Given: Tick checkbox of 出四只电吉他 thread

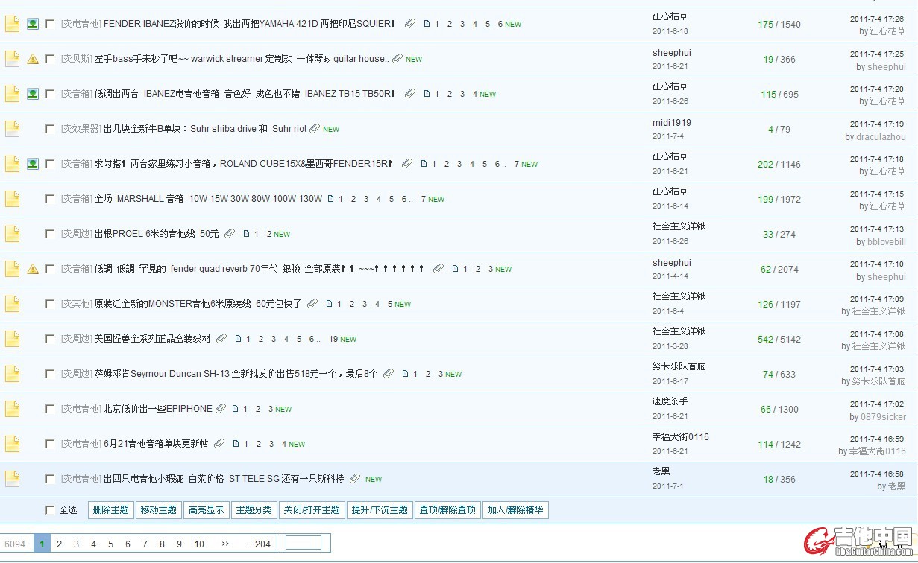Looking at the screenshot, I should pos(50,479).
